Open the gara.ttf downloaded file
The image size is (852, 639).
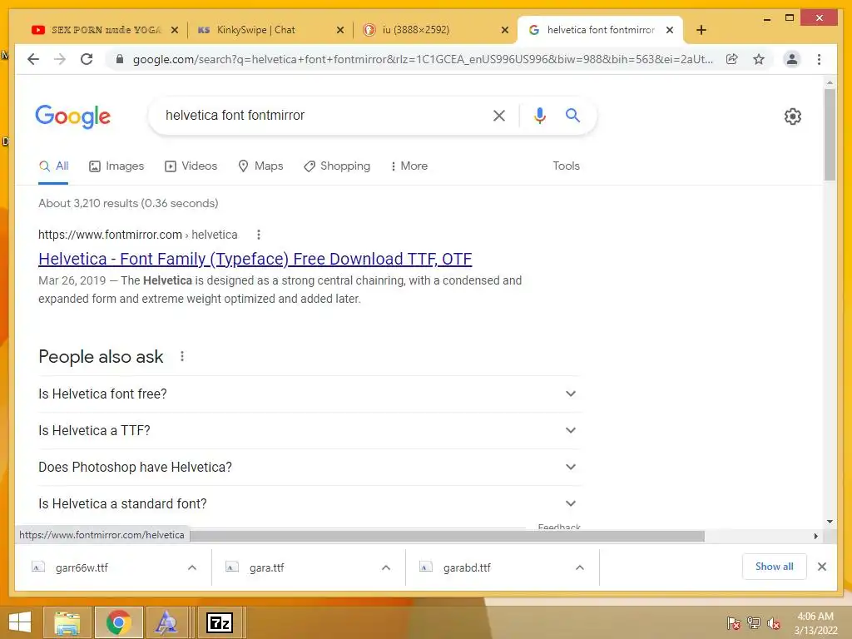click(x=266, y=567)
